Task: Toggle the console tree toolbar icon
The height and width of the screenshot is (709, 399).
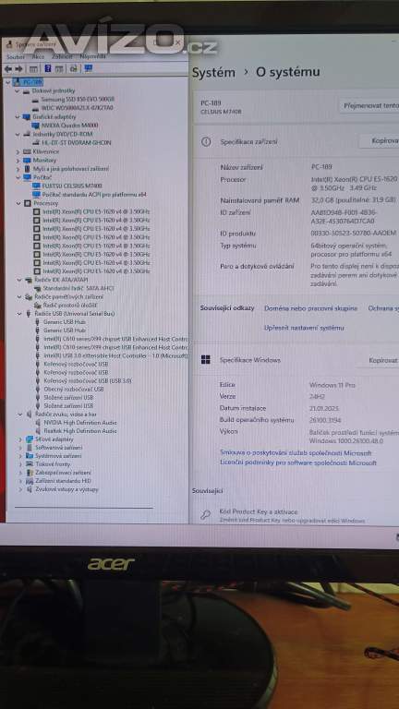Action: 33,68
